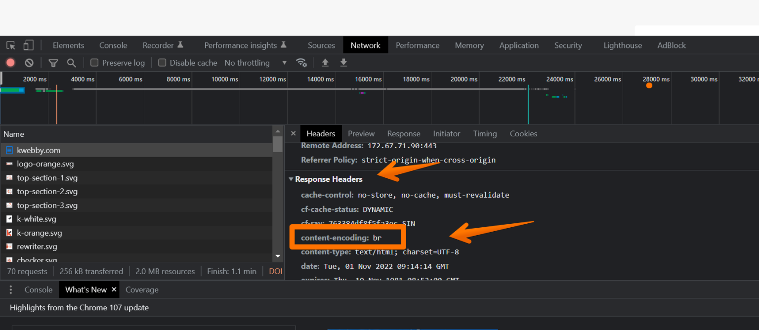Open network conditions settings
Screen dimensions: 759x330
pyautogui.click(x=302, y=62)
